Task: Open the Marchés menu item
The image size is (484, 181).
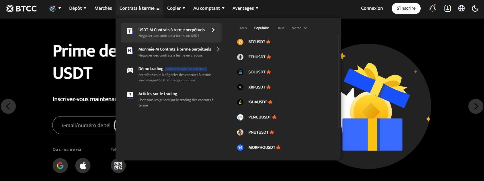Action: (x=103, y=8)
